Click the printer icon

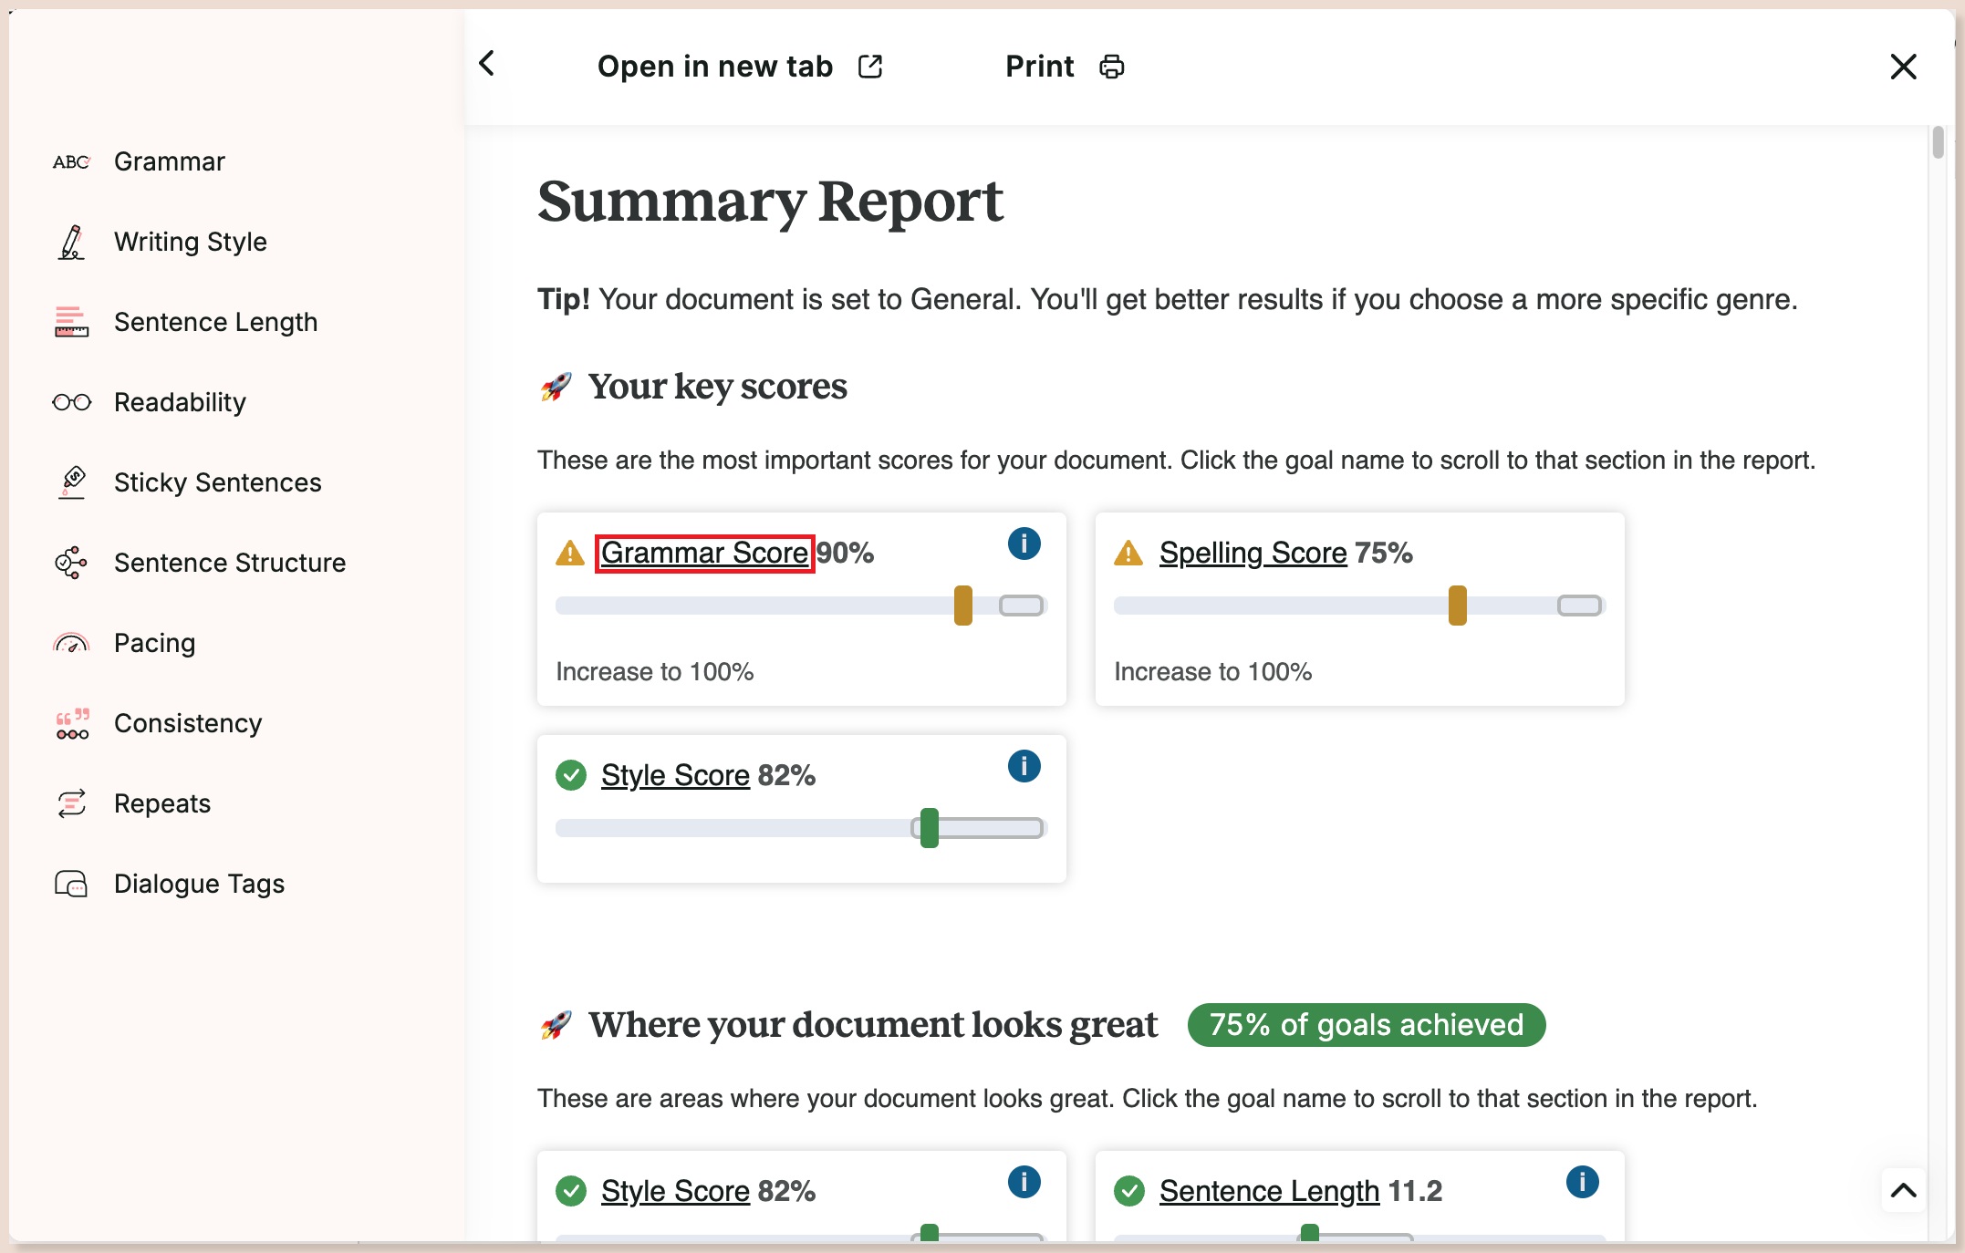tap(1111, 67)
